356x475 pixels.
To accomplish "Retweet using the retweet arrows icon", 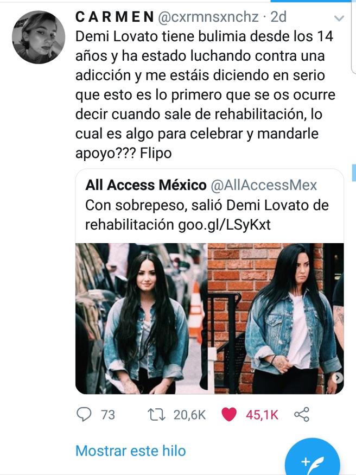I will point(156,414).
